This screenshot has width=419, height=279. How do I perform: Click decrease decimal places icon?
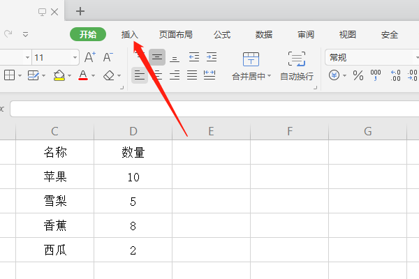coord(412,75)
